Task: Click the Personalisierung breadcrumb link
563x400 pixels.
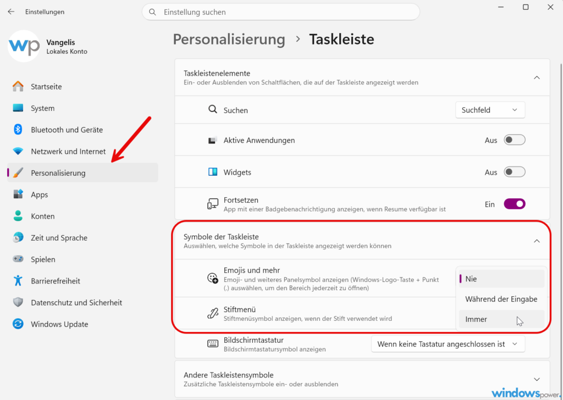Action: click(229, 39)
